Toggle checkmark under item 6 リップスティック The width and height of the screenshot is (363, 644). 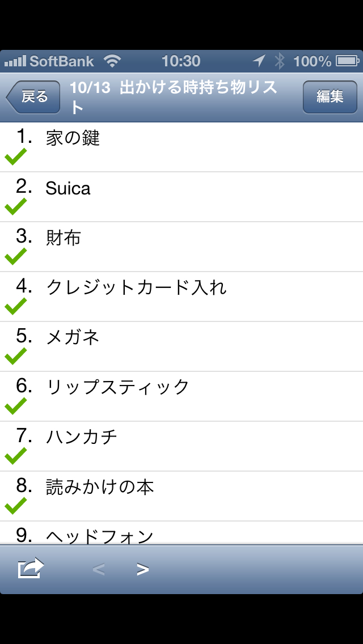click(x=16, y=405)
